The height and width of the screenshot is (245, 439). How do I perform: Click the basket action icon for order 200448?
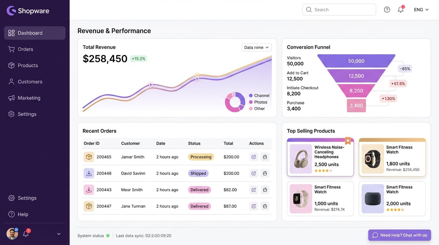click(265, 173)
